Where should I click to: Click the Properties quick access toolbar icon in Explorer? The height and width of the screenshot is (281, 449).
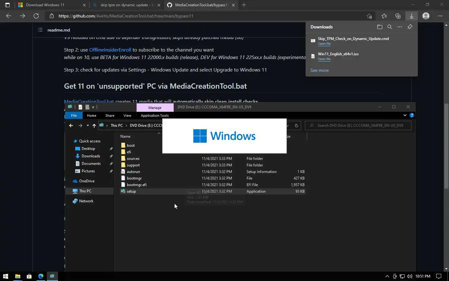pyautogui.click(x=80, y=107)
